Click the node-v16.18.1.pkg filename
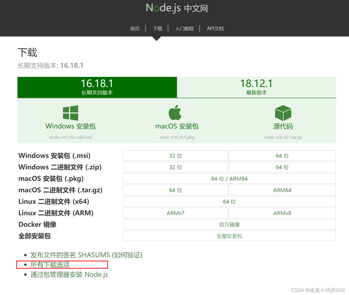The height and width of the screenshot is (295, 349). coord(177,137)
